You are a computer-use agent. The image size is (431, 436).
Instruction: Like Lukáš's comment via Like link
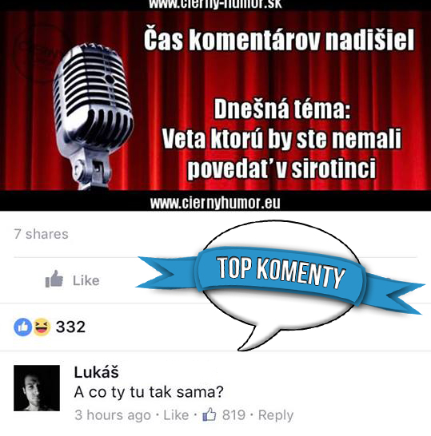[176, 415]
